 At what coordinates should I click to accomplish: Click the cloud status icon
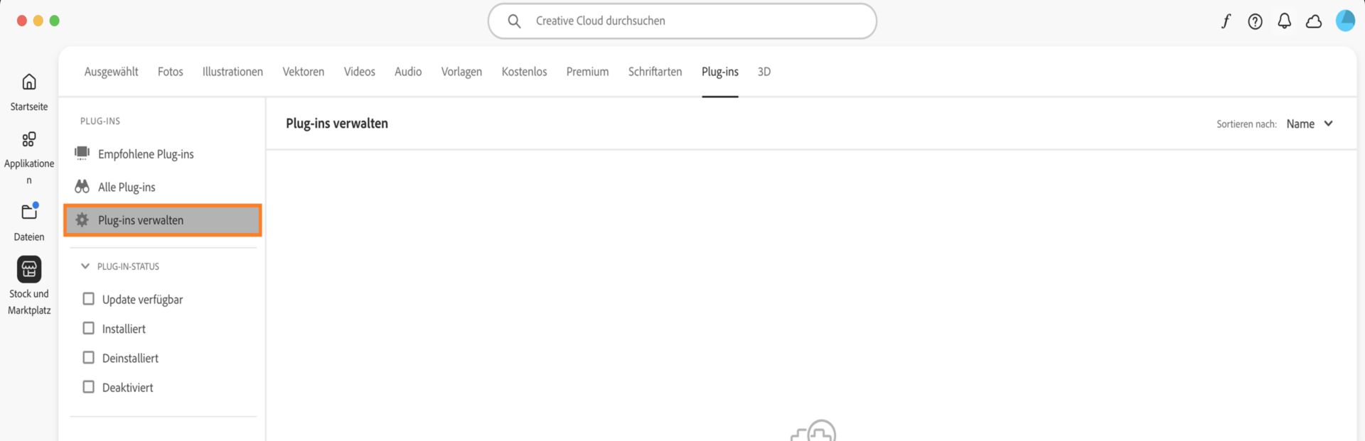[x=1313, y=21]
